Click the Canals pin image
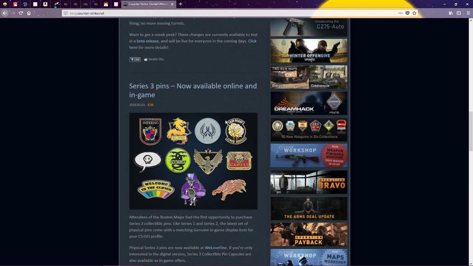This screenshot has height=266, width=473. (x=239, y=161)
